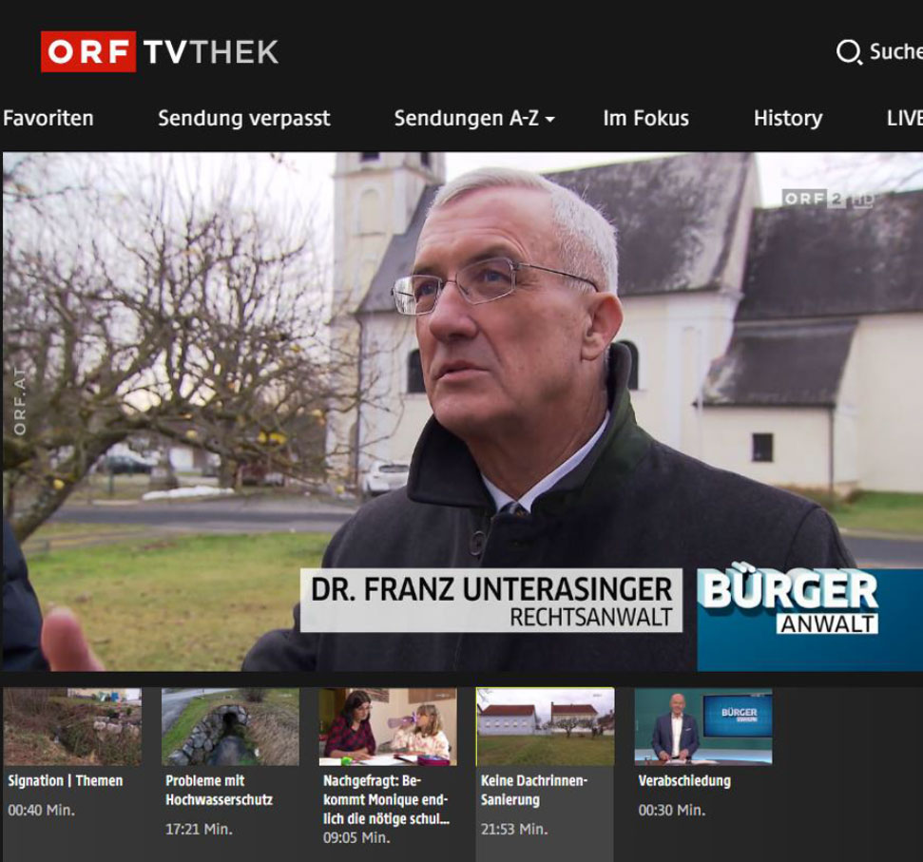Viewport: 923px width, 862px height.
Task: Go to Sendung verpasst
Action: point(243,118)
